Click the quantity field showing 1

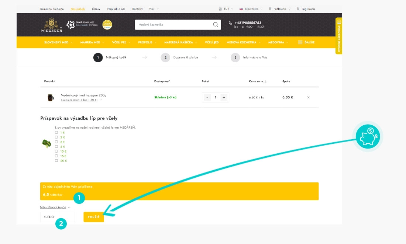pos(216,97)
